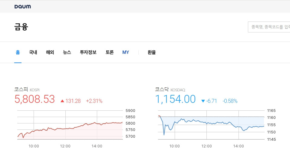
Task: Open the Daum logo home link
Action: tap(23, 7)
